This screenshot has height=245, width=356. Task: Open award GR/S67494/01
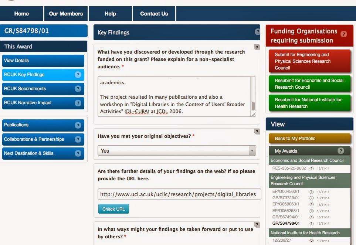point(286,217)
